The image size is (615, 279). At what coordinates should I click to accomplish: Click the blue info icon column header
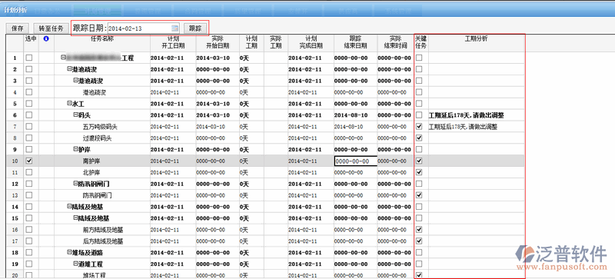[46, 38]
